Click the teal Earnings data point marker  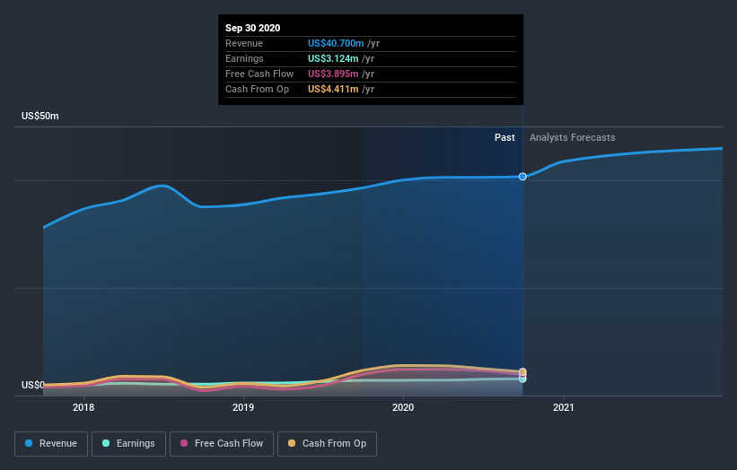522,379
